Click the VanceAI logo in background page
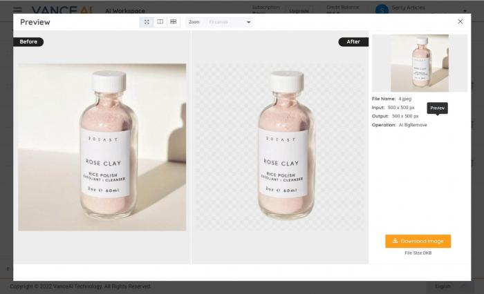 (x=62, y=10)
